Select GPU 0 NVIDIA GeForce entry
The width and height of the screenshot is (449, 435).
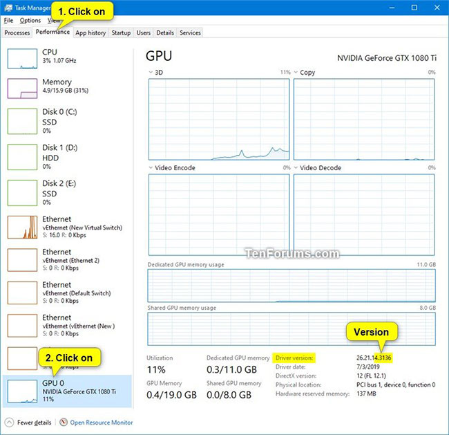pos(67,391)
